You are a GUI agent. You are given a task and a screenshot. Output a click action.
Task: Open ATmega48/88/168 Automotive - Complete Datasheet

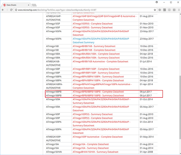(x=100, y=61)
